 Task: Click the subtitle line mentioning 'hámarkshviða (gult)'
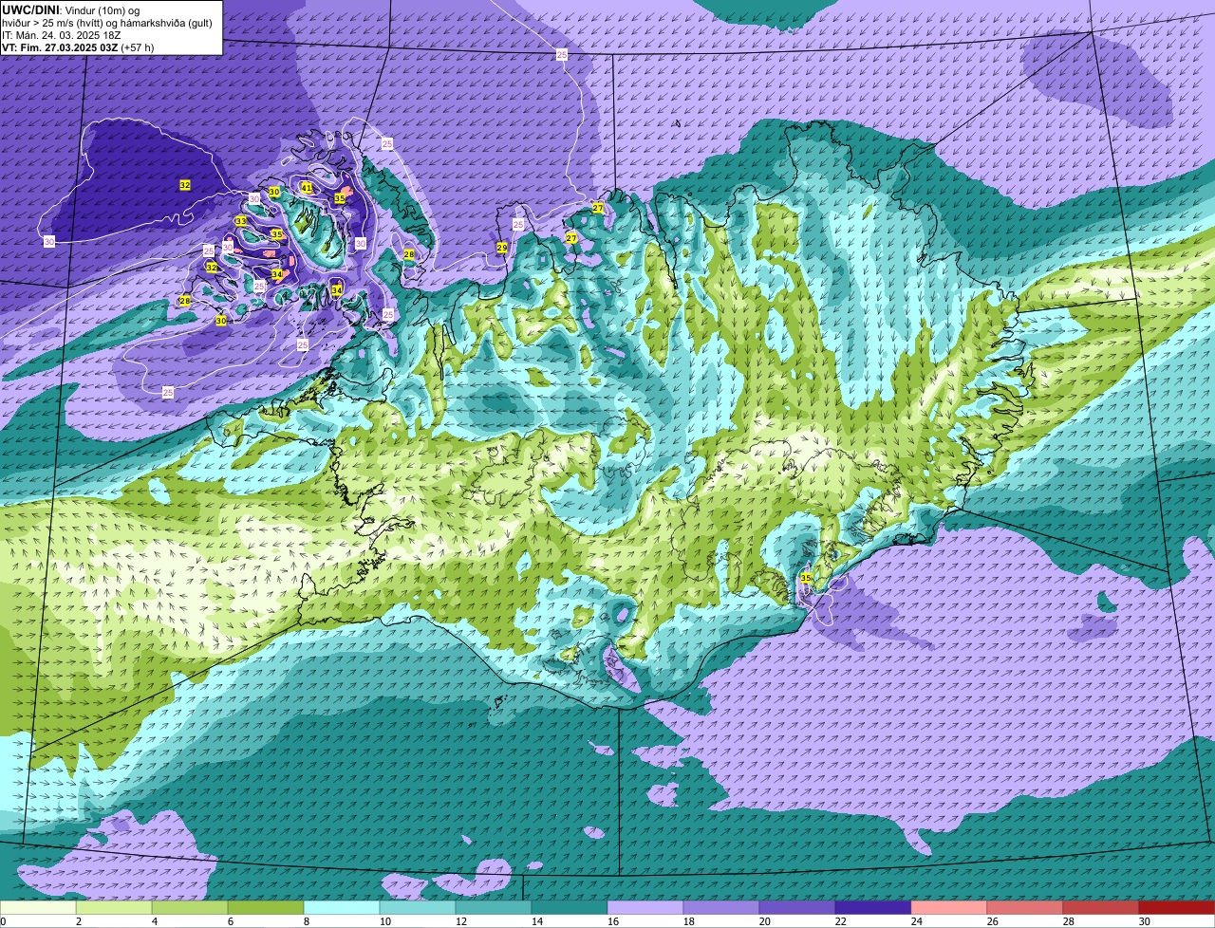[x=107, y=22]
